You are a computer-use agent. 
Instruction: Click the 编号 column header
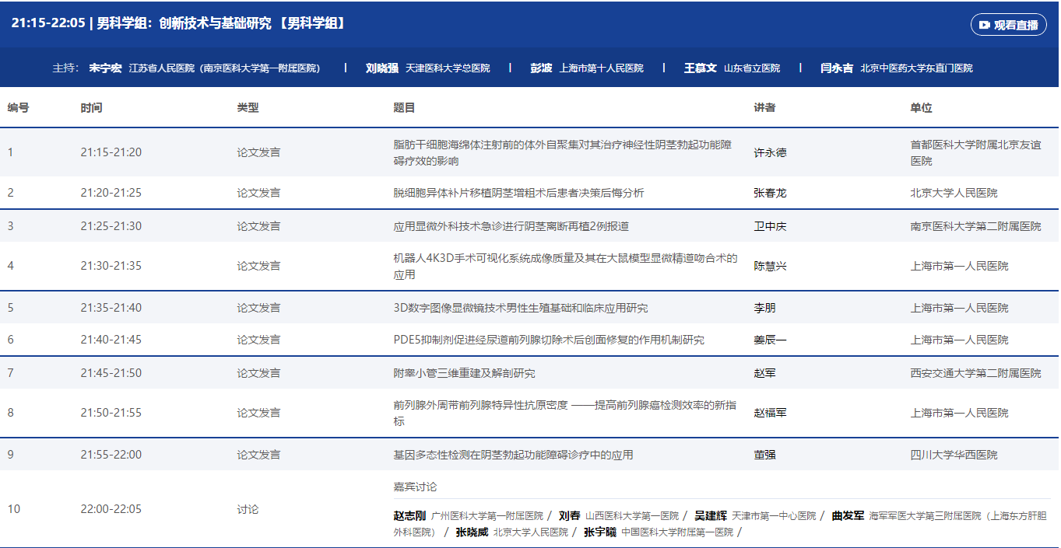pos(19,108)
